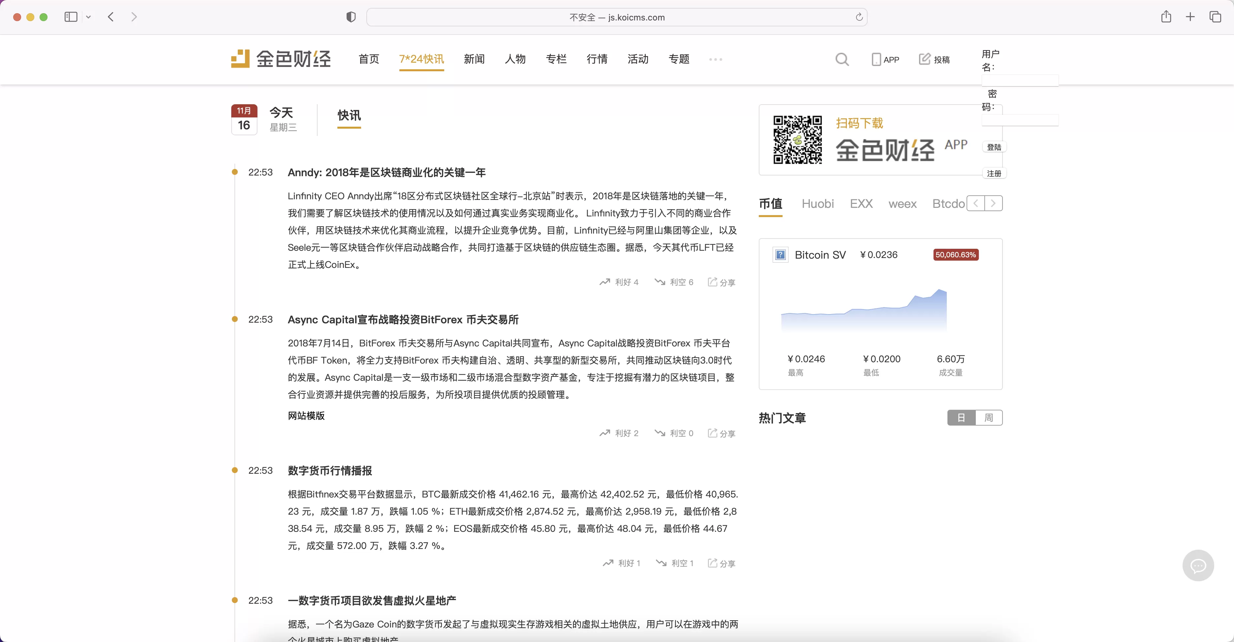Vote 利好 2 on Async Capital news

coord(619,433)
